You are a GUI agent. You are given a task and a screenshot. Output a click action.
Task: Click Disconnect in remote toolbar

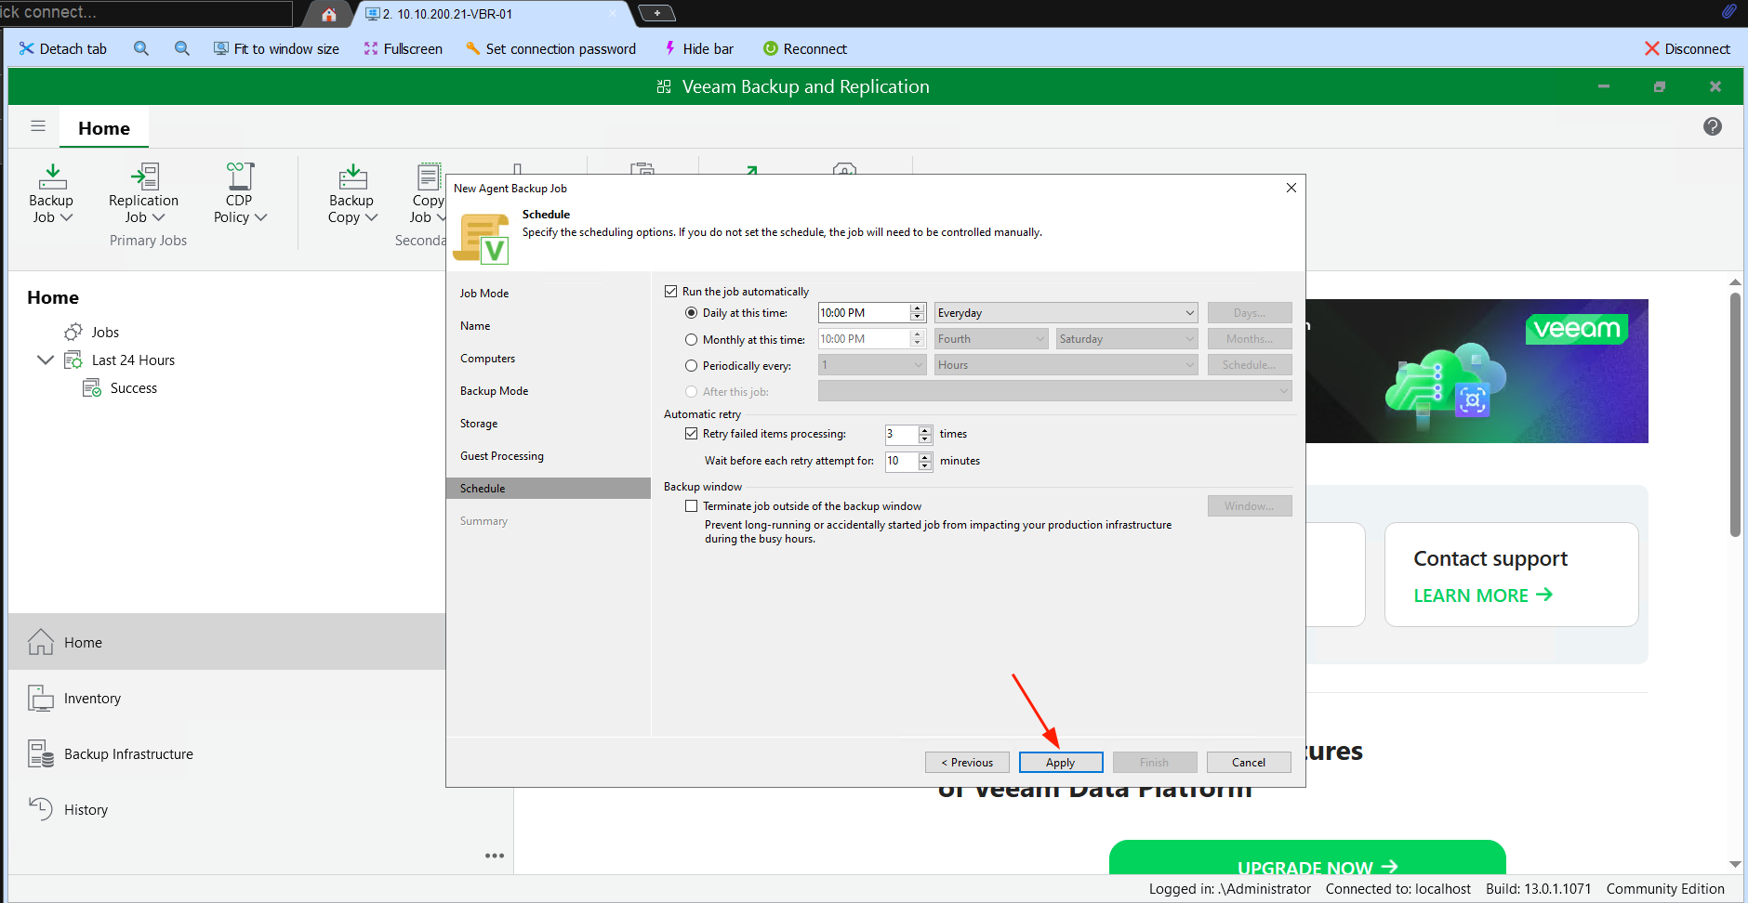point(1688,48)
